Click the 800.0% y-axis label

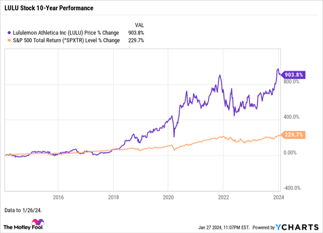click(x=291, y=82)
